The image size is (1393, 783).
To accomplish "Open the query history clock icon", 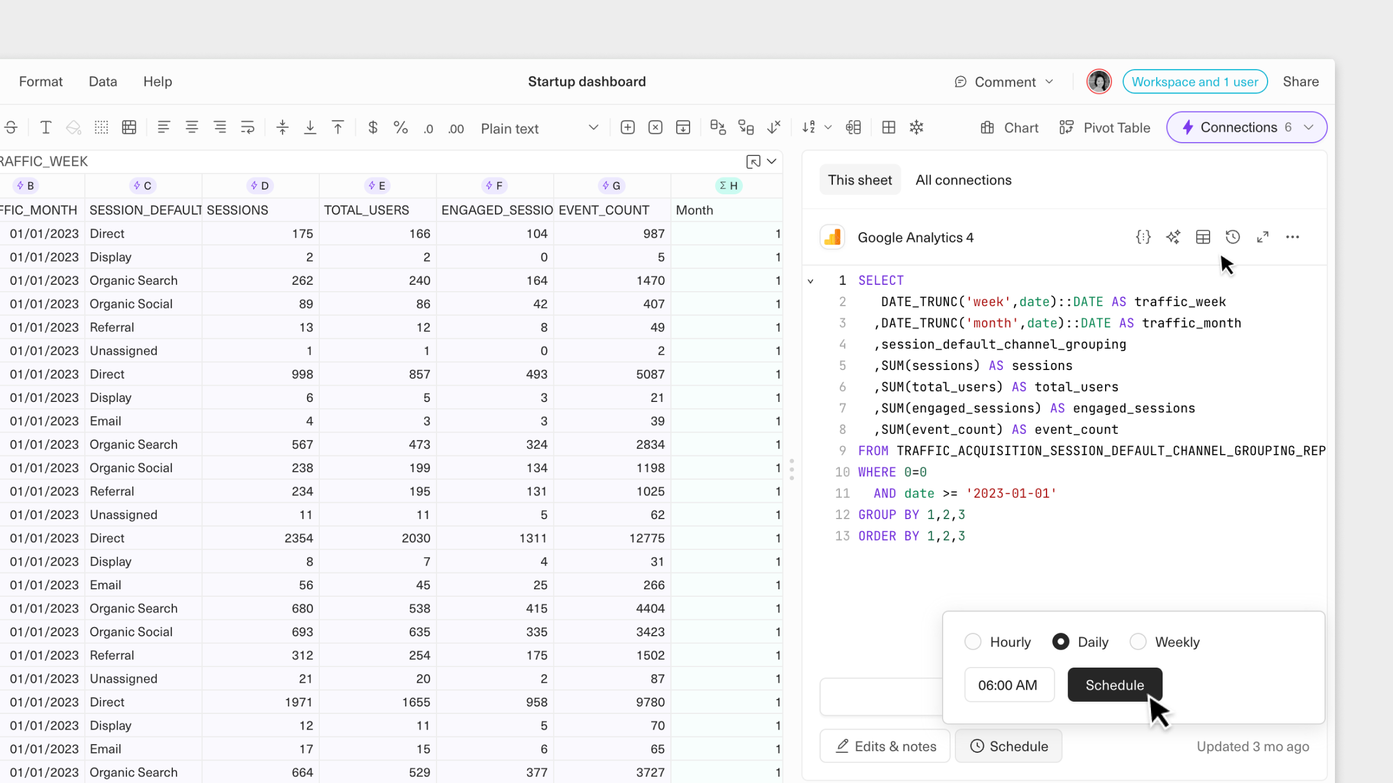I will (1233, 237).
